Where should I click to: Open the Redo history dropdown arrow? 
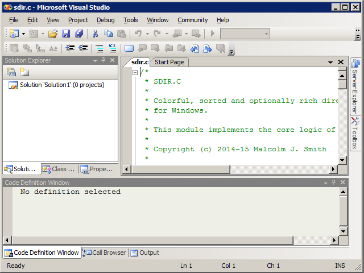click(x=167, y=34)
